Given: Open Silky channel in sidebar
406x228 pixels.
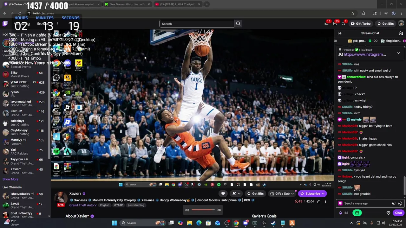Looking at the screenshot, I should tap(24, 75).
